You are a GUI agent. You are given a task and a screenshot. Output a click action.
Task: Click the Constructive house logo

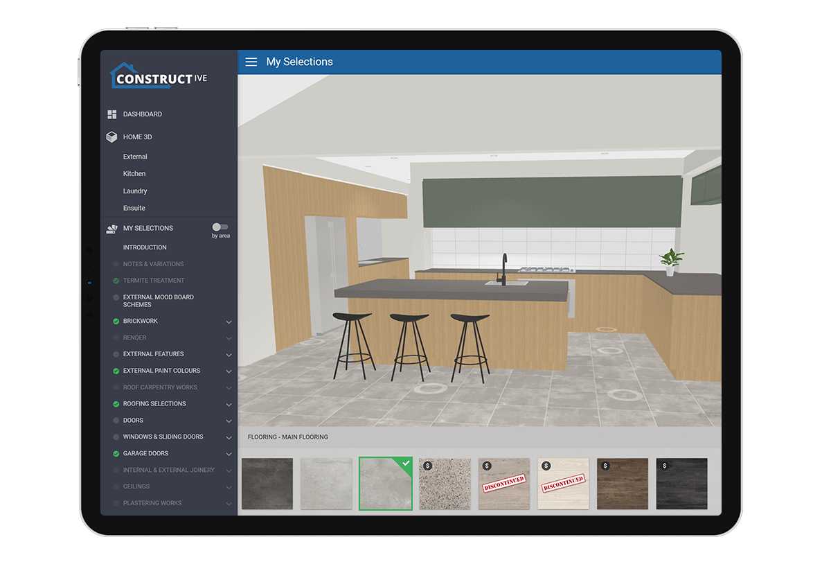tap(158, 76)
